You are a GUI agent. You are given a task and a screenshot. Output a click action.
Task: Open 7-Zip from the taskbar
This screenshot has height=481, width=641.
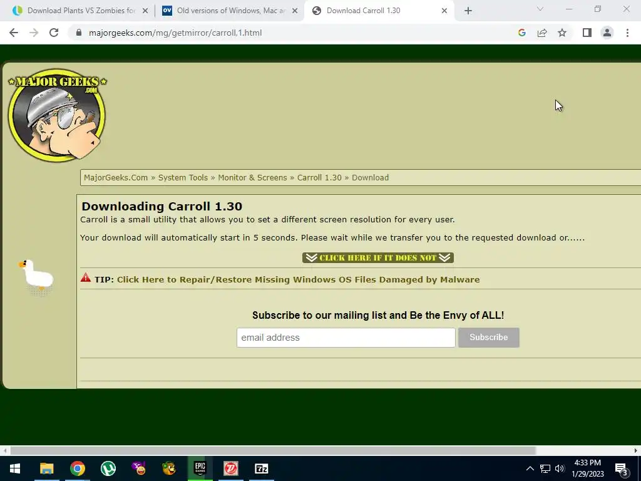[262, 468]
